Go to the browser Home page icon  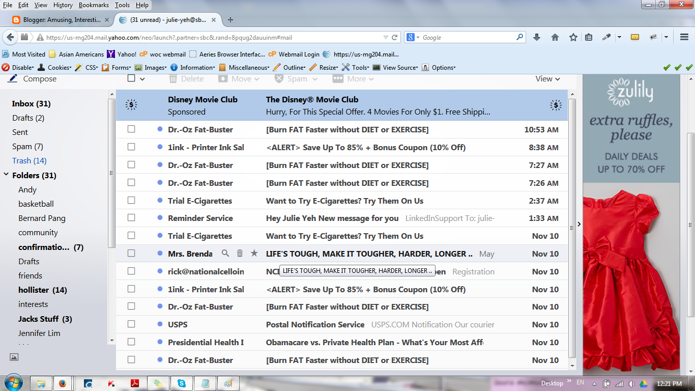555,37
